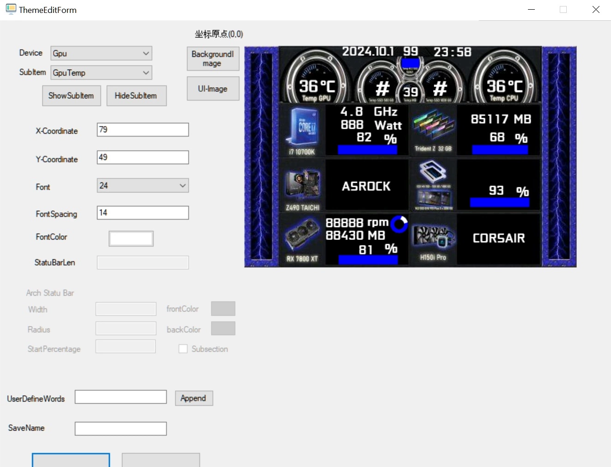
Task: Focus the FontSpacing field containing 14
Action: [x=143, y=213]
